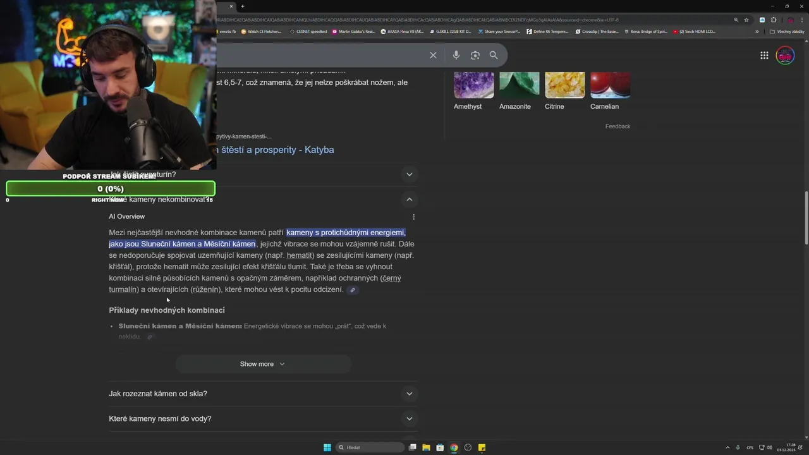This screenshot has height=455, width=809.
Task: Submit search with the magnifier icon
Action: (x=494, y=55)
